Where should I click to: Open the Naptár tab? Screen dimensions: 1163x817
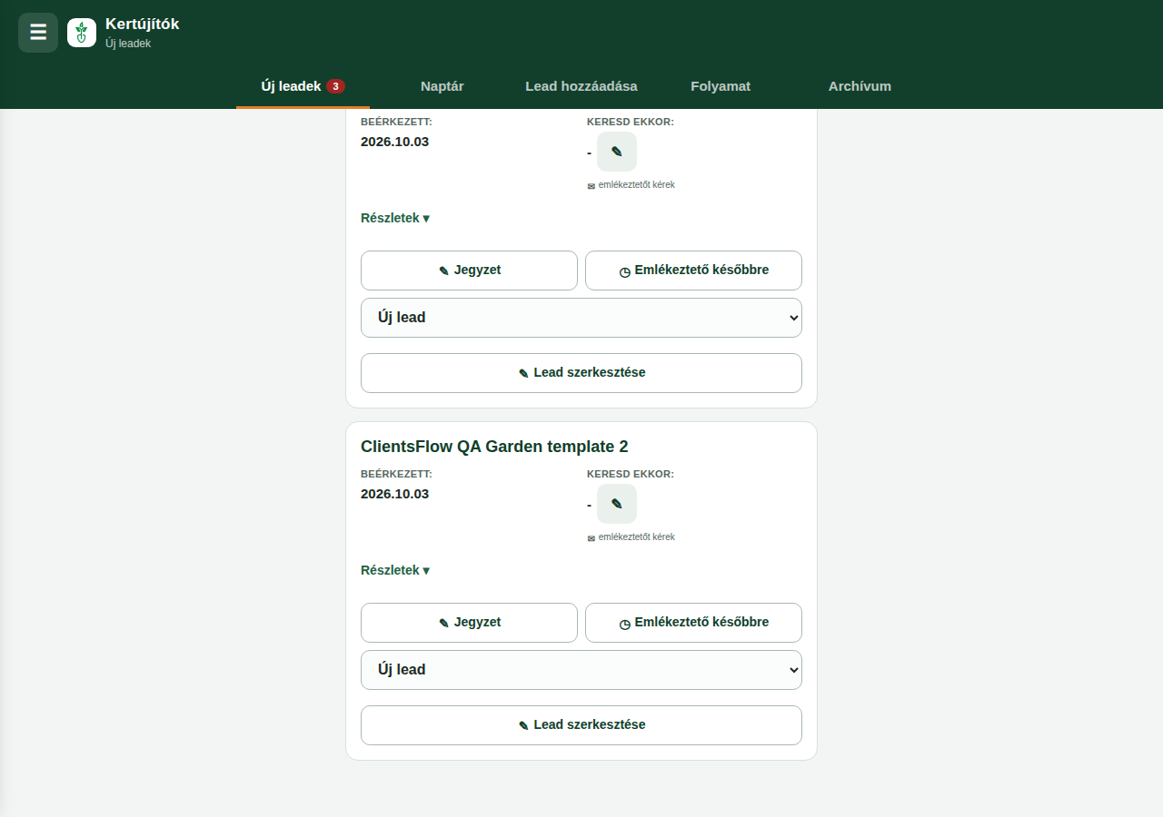point(442,86)
